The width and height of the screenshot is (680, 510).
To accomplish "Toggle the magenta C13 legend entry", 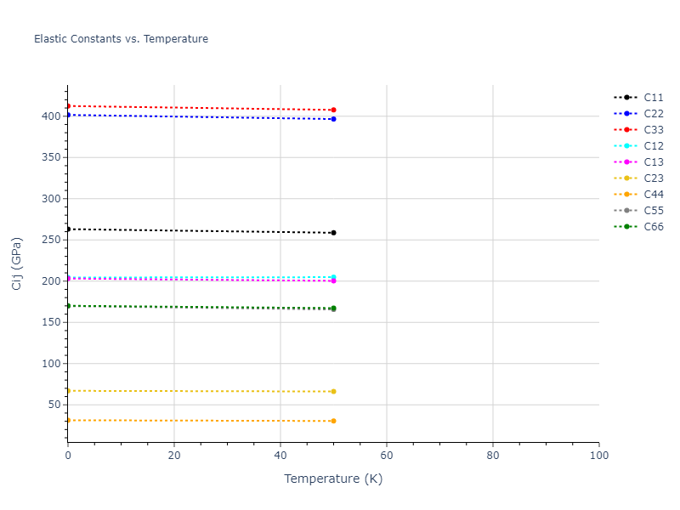I will coord(653,162).
